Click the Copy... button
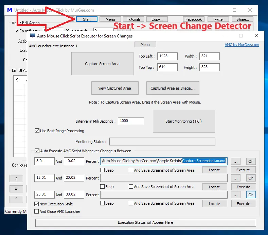 pyautogui.click(x=157, y=19)
